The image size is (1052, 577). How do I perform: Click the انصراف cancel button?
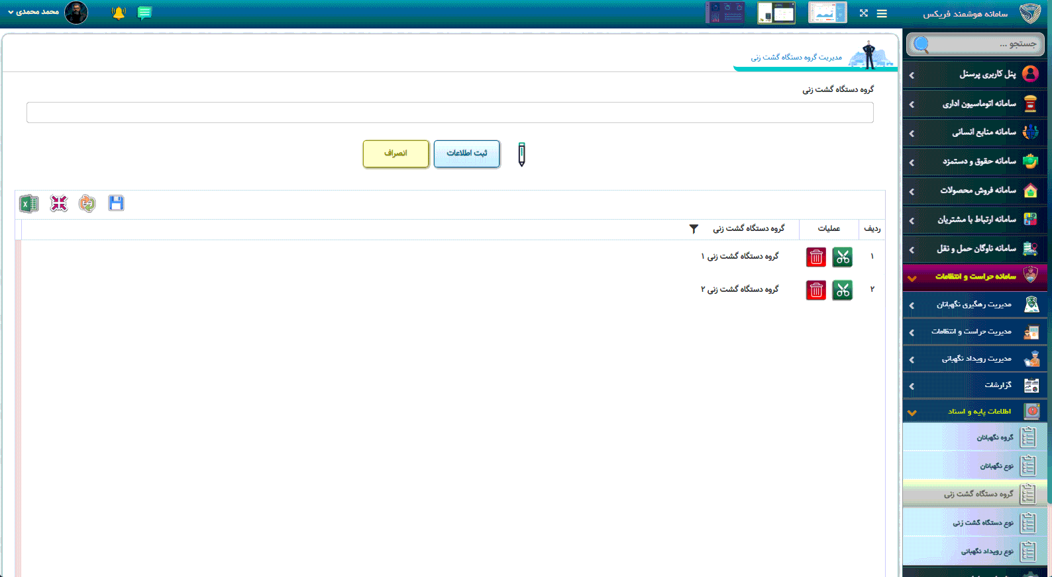click(x=395, y=154)
